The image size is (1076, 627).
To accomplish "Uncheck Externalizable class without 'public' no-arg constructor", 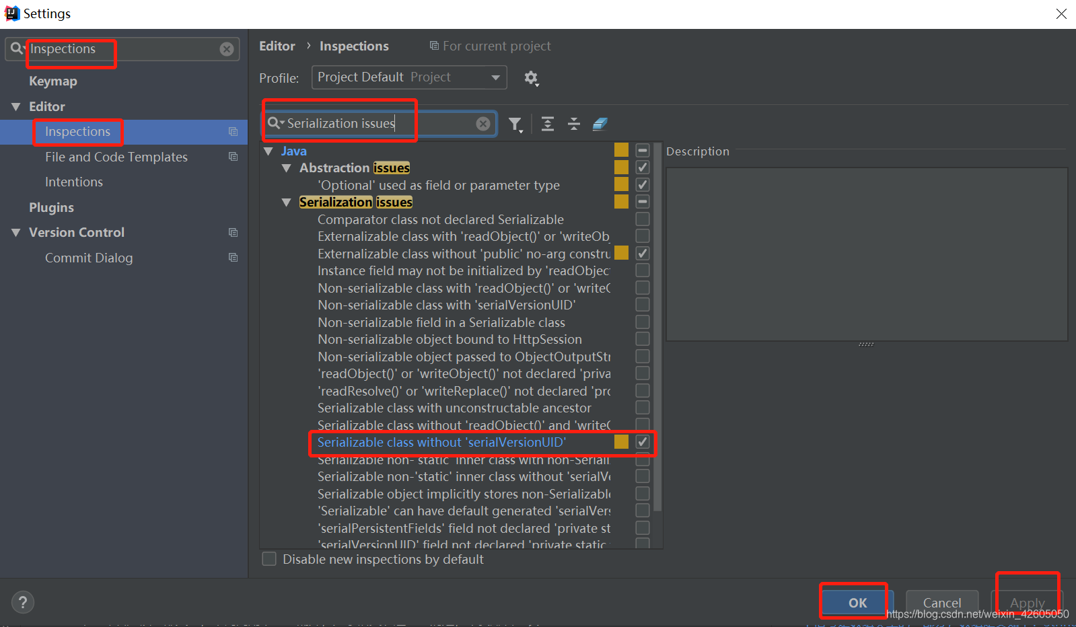I will pyautogui.click(x=643, y=254).
